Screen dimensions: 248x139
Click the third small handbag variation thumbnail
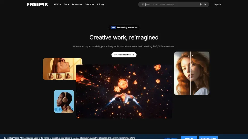68,76
